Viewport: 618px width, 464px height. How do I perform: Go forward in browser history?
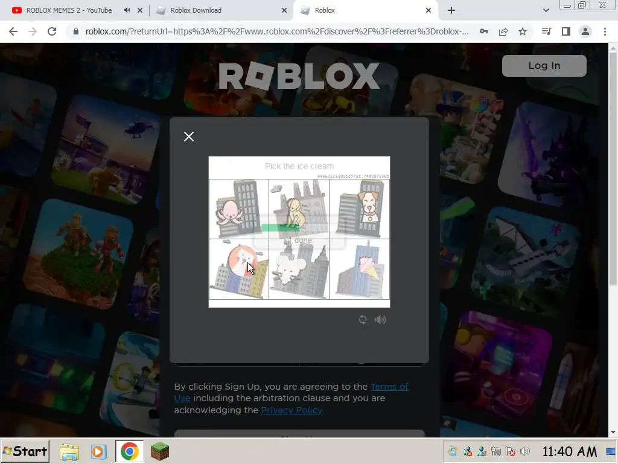coord(33,31)
